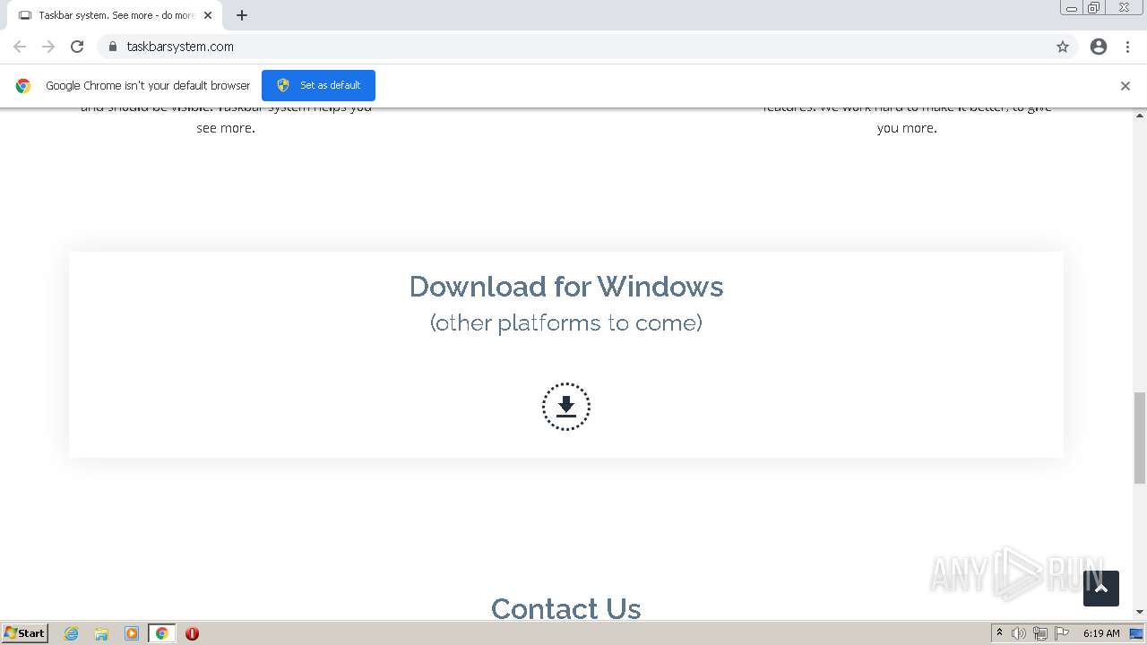Open the Chrome profile avatar icon
Image resolution: width=1147 pixels, height=645 pixels.
tap(1099, 47)
